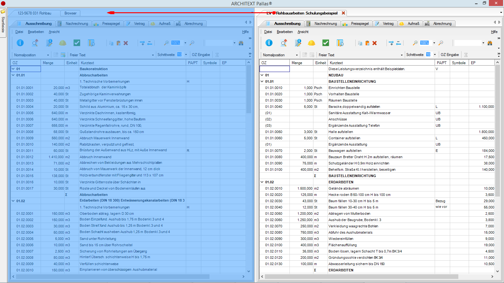
Task: Click the yellow hard hat icon in LV toolbar
Action: 312,43
